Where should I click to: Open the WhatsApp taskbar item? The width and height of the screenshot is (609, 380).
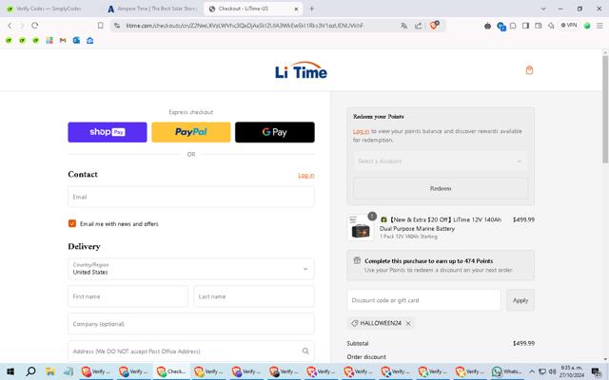(506, 371)
